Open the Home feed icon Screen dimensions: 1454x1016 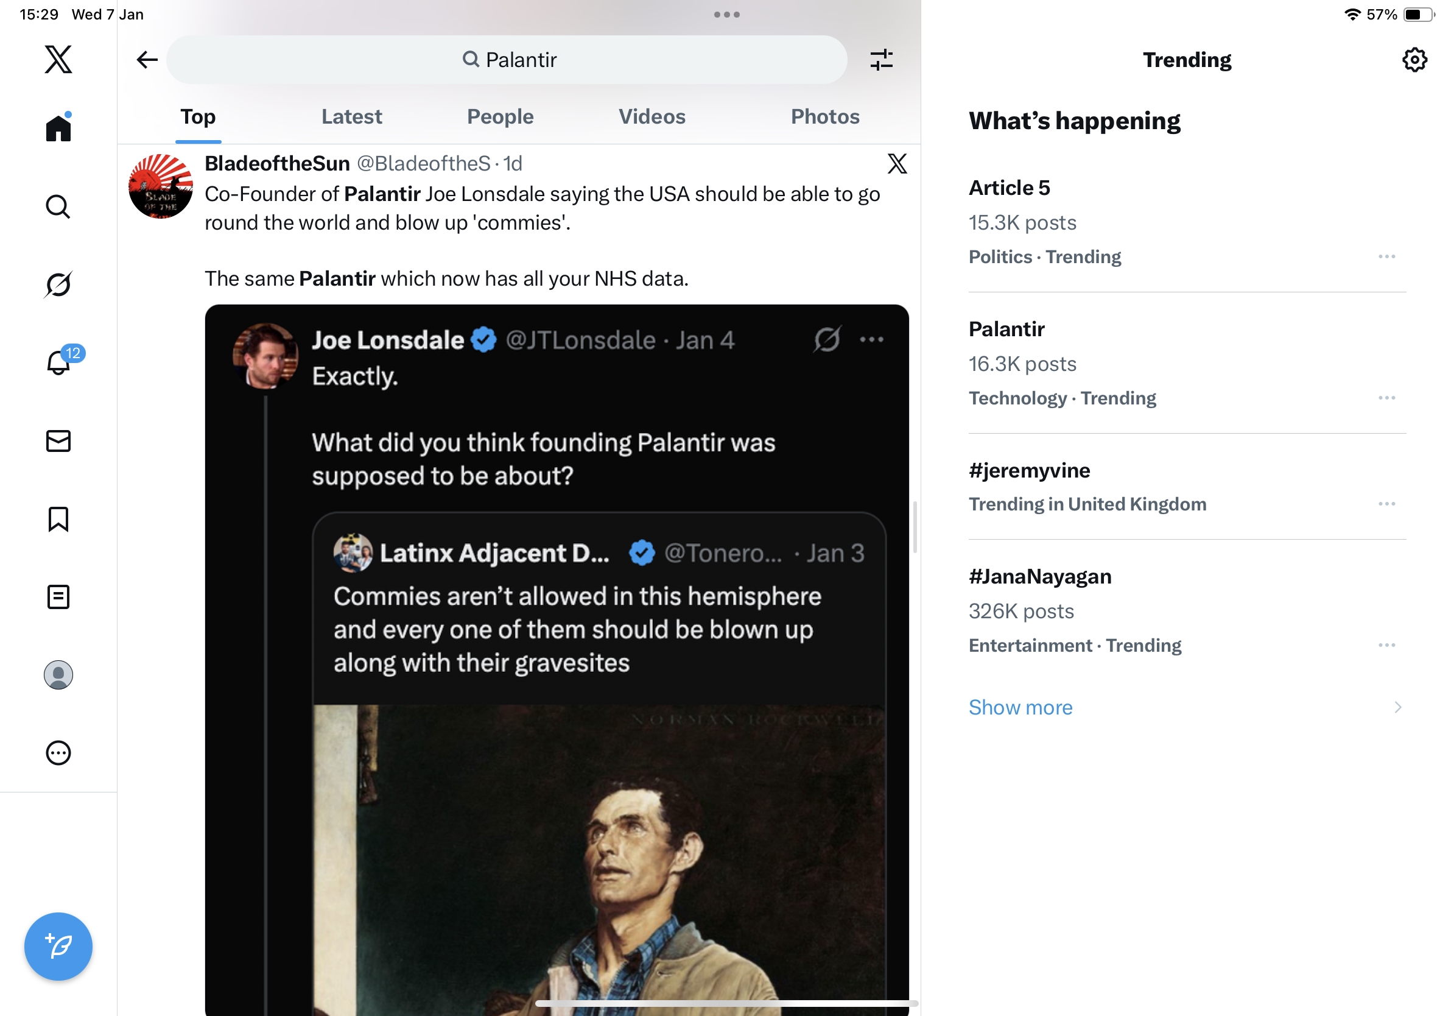(x=58, y=128)
